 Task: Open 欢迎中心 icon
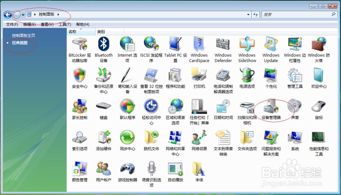[x=319, y=75]
